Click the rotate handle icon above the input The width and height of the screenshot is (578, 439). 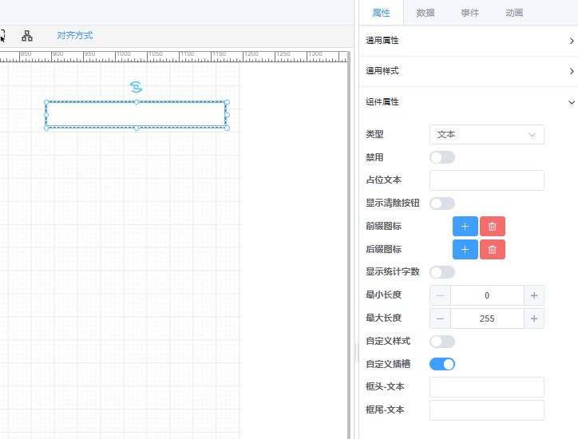[x=136, y=87]
